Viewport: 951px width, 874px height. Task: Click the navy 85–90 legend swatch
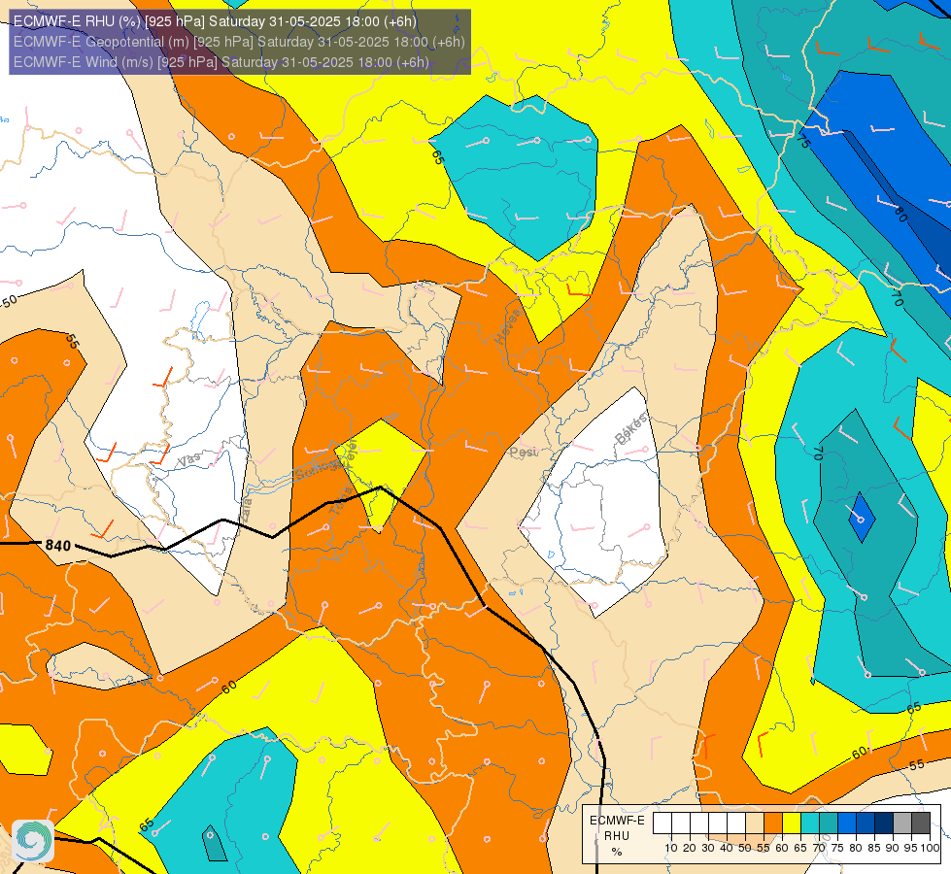(x=884, y=824)
